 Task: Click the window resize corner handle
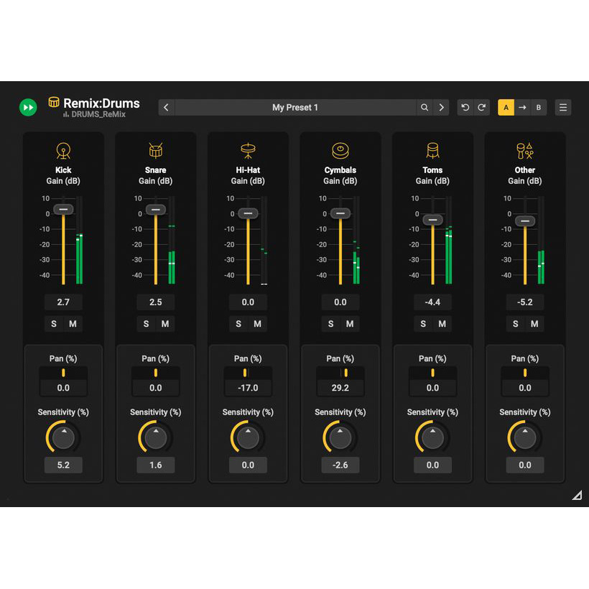point(577,495)
